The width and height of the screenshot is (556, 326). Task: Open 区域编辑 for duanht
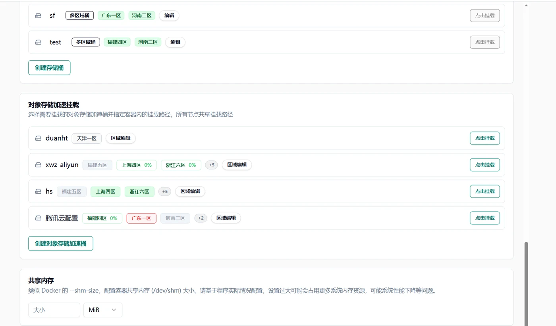click(121, 138)
